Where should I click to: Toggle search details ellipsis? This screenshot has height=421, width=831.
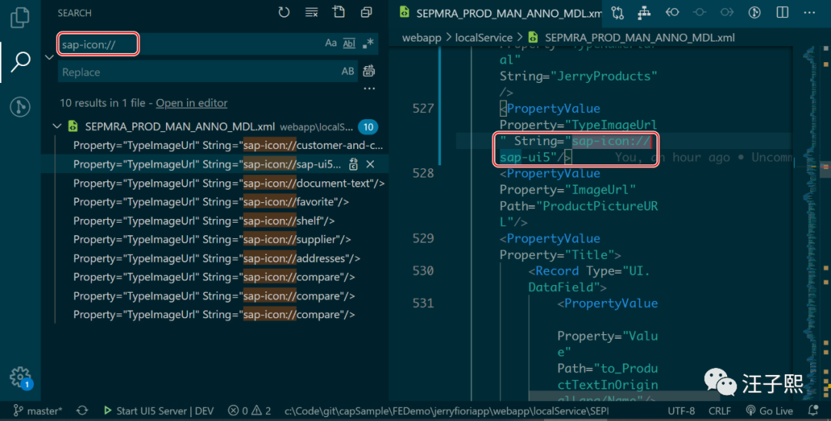point(369,88)
